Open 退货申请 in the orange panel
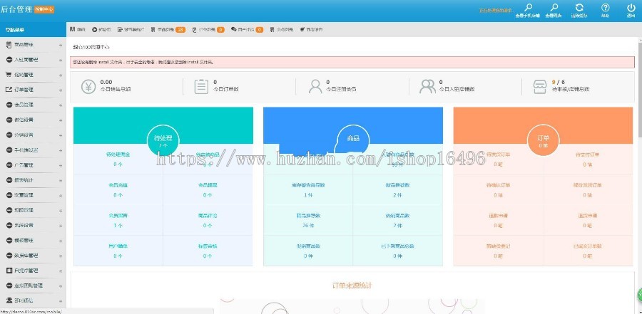This screenshot has width=642, height=314. pos(588,221)
